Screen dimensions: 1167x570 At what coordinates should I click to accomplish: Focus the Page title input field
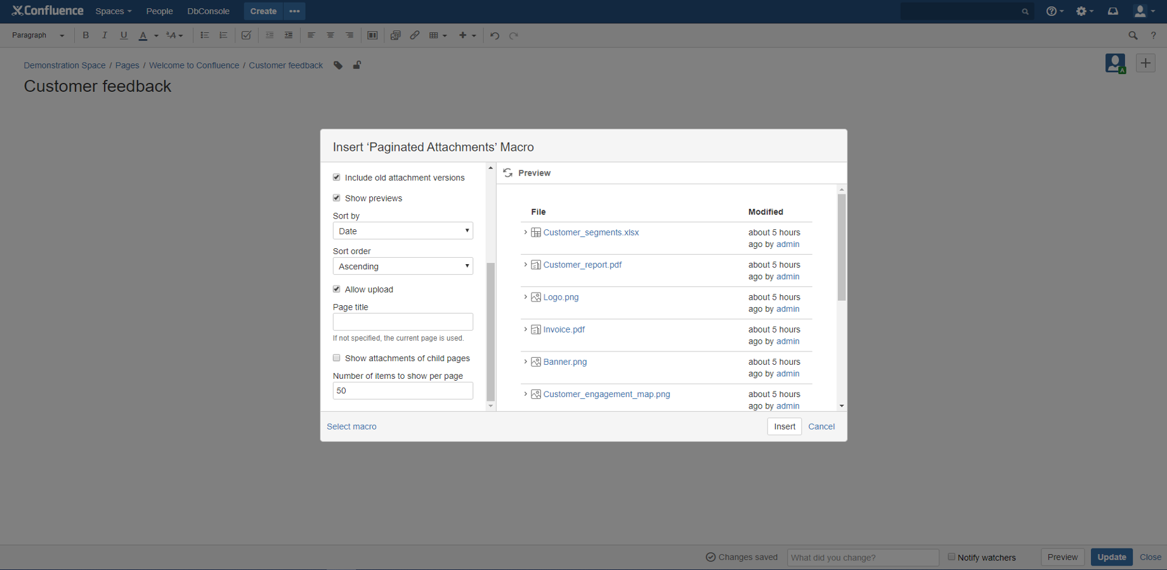(x=403, y=322)
